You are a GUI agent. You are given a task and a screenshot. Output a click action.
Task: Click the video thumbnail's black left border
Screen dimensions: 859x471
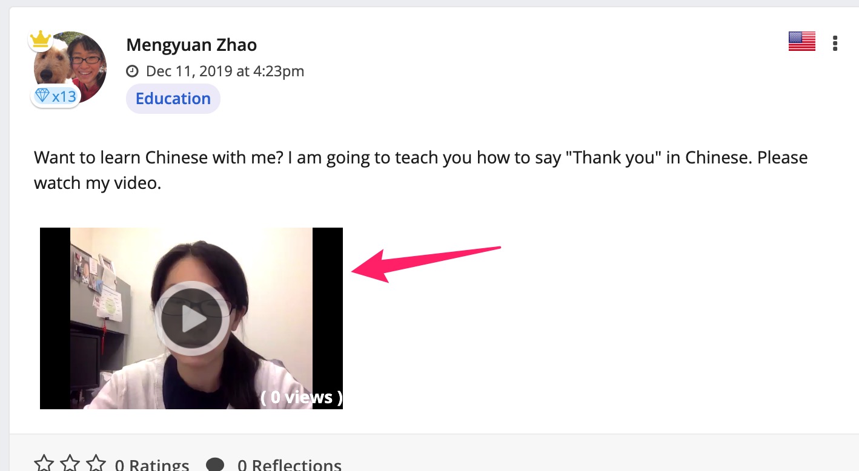coord(55,318)
